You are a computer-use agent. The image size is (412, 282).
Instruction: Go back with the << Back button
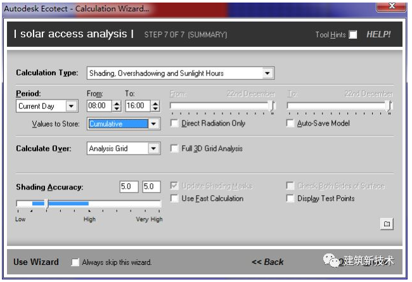tap(267, 262)
